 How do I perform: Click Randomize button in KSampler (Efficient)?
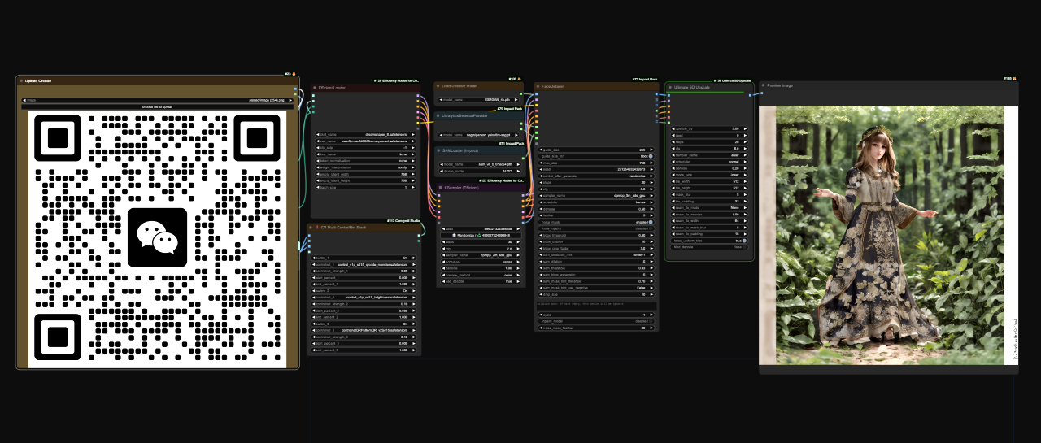480,236
